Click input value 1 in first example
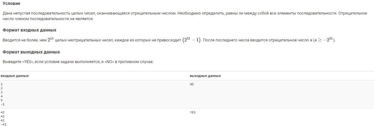The width and height of the screenshot is (374, 127). pyautogui.click(x=2, y=84)
